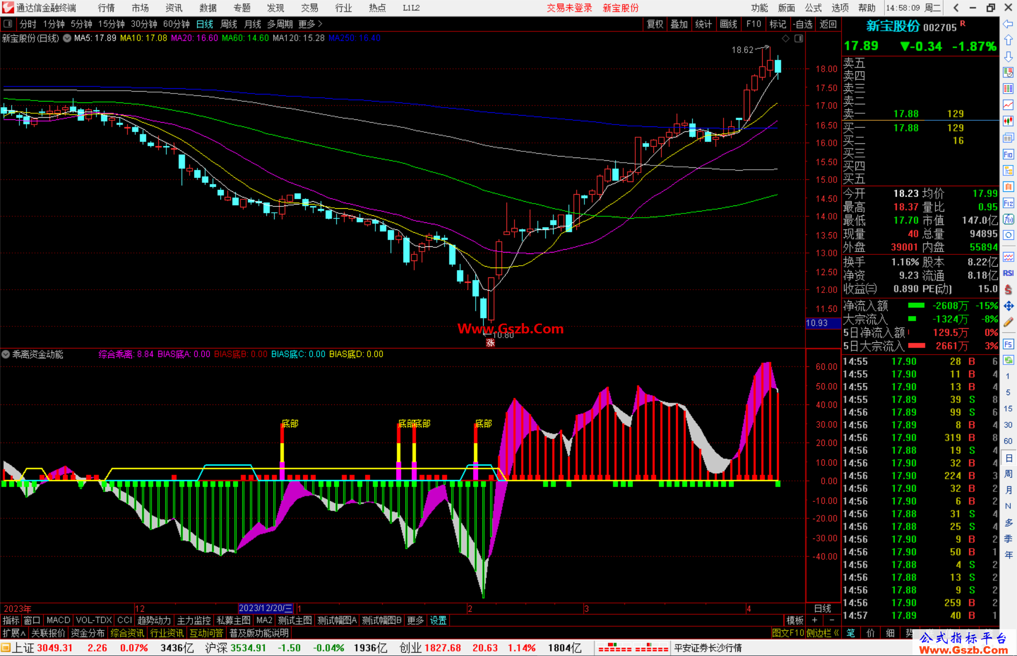Click the diamond icon above main chart
This screenshot has width=1017, height=656.
click(x=786, y=39)
